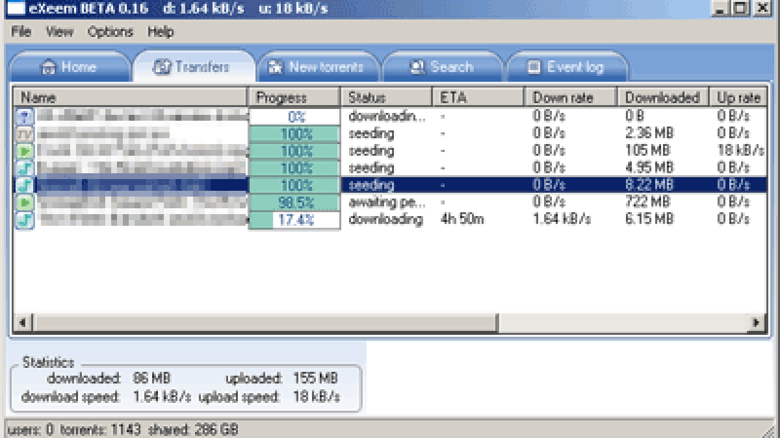Sort by the Up rate column header
The height and width of the screenshot is (438, 780).
738,97
